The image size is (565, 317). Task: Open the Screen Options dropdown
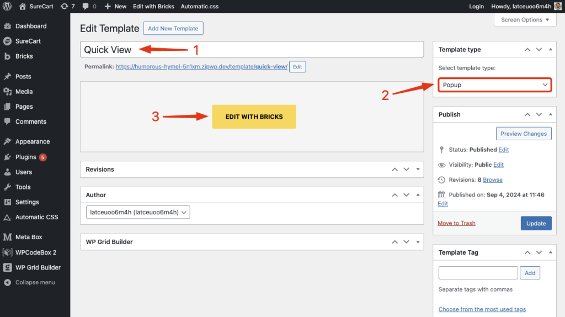[525, 19]
